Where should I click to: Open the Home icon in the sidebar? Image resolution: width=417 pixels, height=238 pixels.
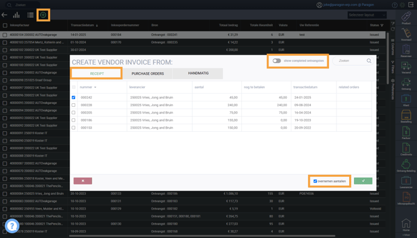point(406,225)
